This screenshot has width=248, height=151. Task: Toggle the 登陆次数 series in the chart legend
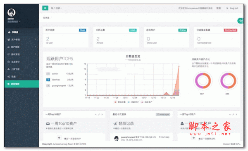[x=120, y=102]
